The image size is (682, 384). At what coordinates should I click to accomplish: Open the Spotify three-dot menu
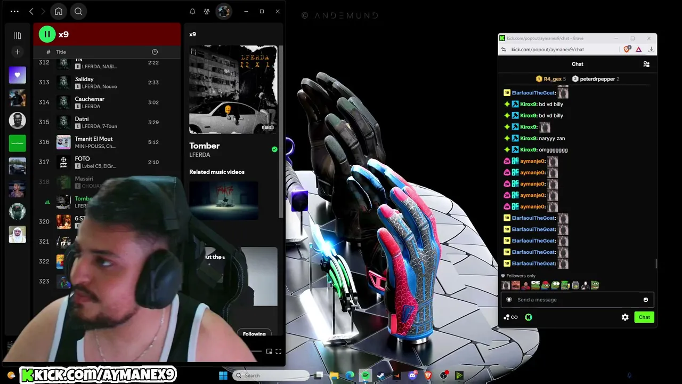[14, 11]
